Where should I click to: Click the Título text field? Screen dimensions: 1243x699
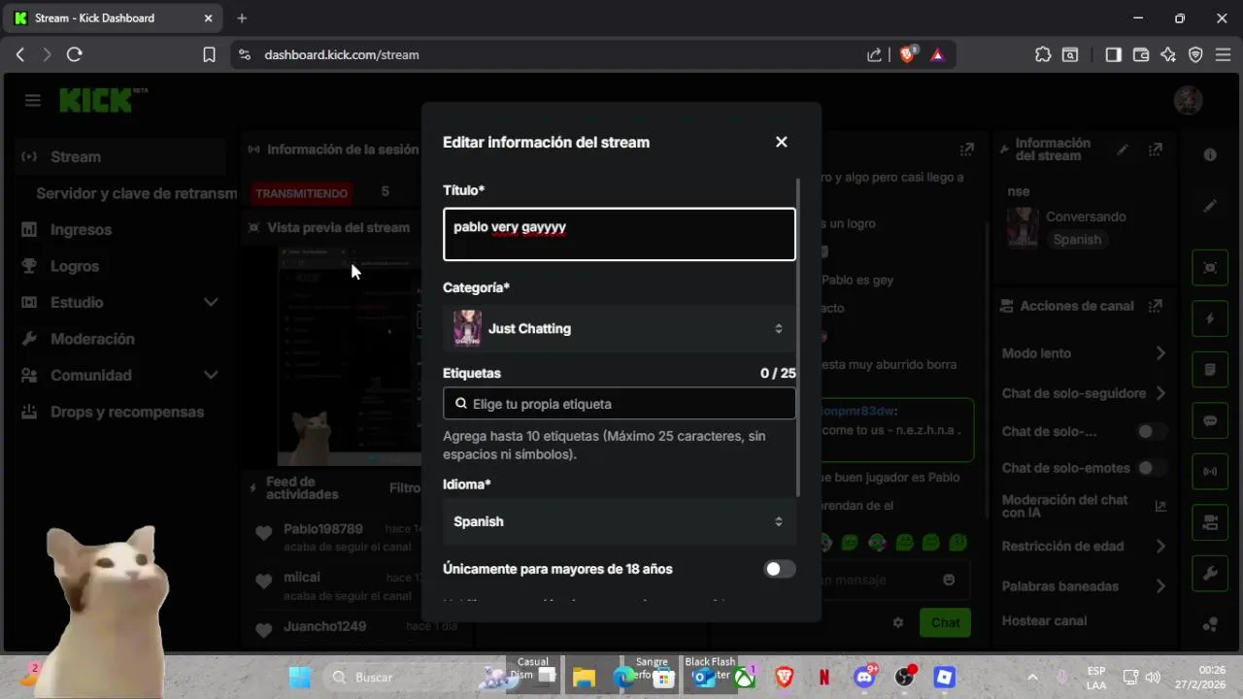click(620, 234)
